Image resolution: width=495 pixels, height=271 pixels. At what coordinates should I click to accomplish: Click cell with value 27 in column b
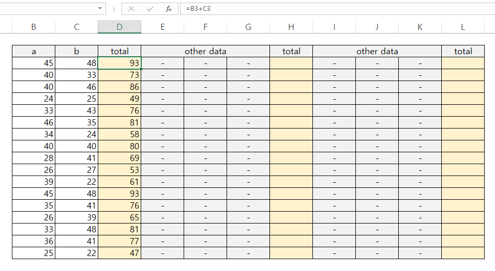coord(77,170)
